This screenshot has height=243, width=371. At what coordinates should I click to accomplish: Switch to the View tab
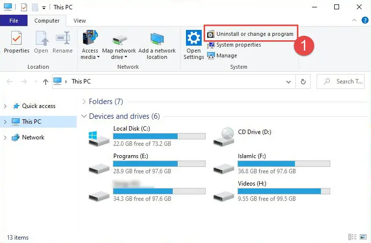[79, 21]
